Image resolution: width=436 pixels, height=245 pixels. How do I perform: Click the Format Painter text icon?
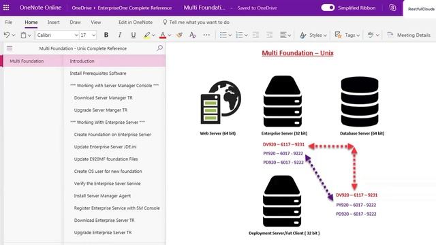[193, 35]
